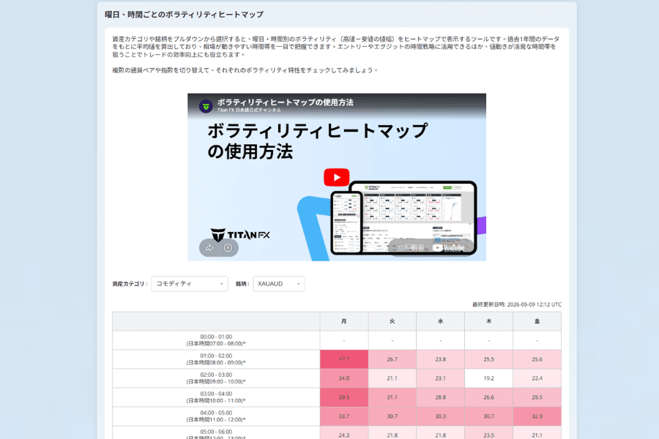Click the heatmap cell with value 22.4
Image resolution: width=659 pixels, height=439 pixels.
point(537,378)
